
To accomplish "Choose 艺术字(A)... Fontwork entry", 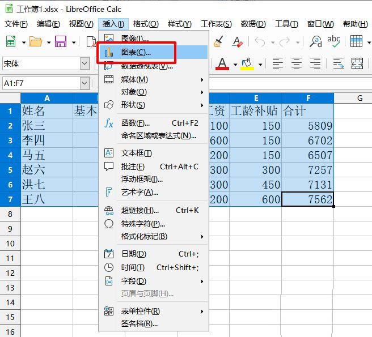I will point(154,192).
